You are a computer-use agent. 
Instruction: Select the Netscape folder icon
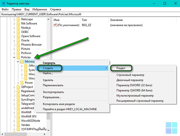tap(18, 19)
